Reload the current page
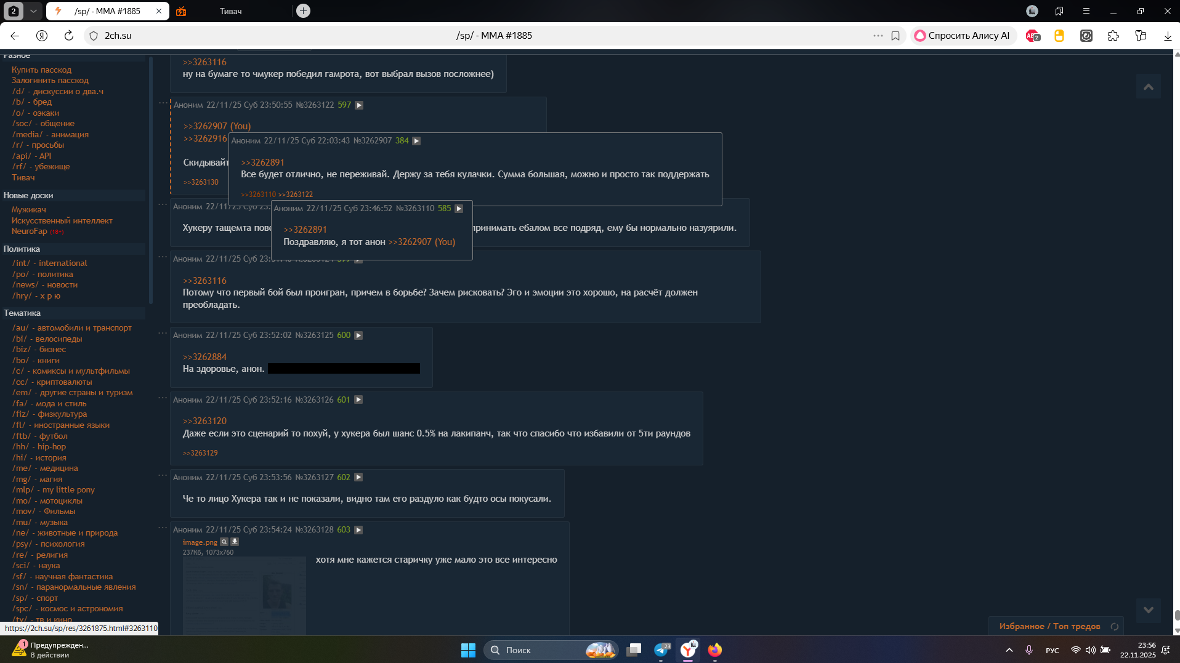Viewport: 1180px width, 663px height. (69, 36)
